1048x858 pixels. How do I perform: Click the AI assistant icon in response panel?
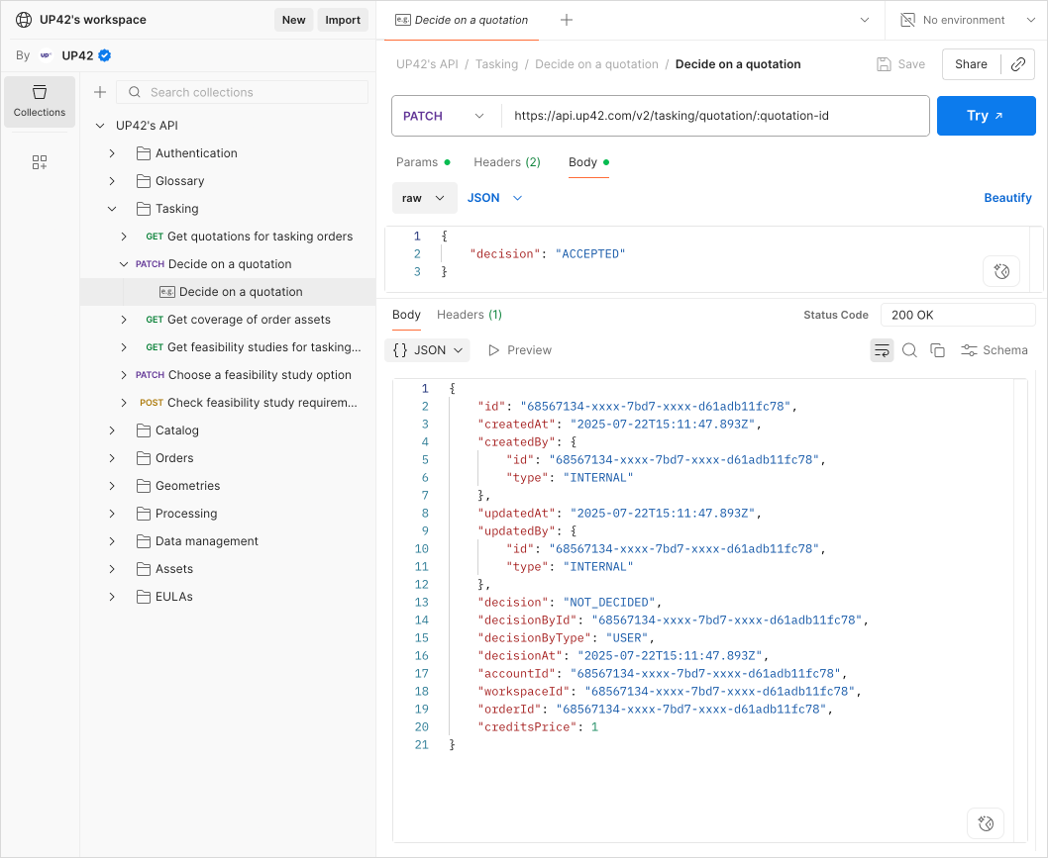[986, 823]
